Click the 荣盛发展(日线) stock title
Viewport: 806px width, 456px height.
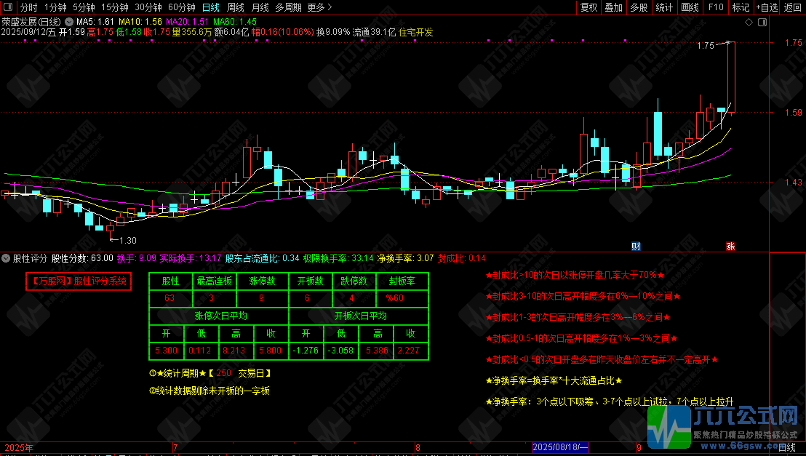(x=31, y=22)
